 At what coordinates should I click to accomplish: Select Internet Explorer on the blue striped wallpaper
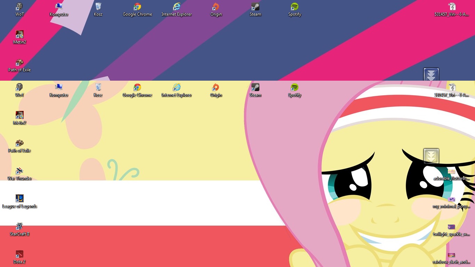(177, 9)
